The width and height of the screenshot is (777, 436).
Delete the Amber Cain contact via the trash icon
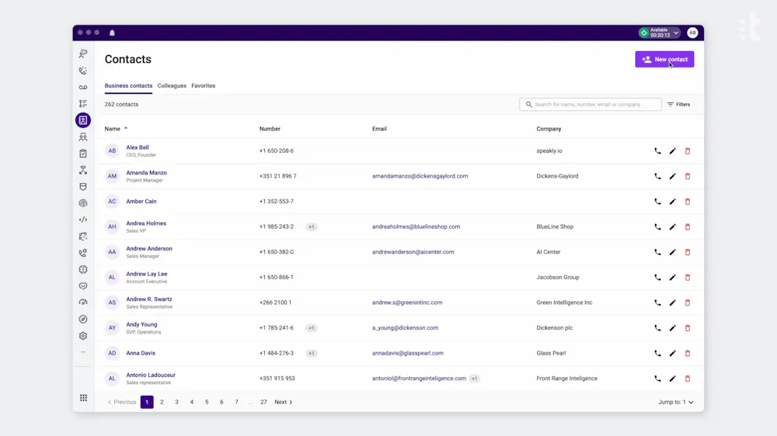click(x=688, y=202)
